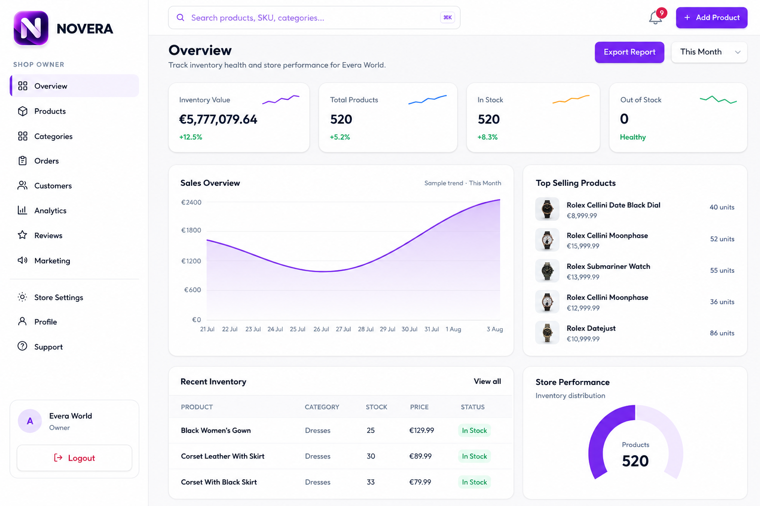Open Marketing label in the sidebar
The width and height of the screenshot is (760, 506).
pos(52,260)
